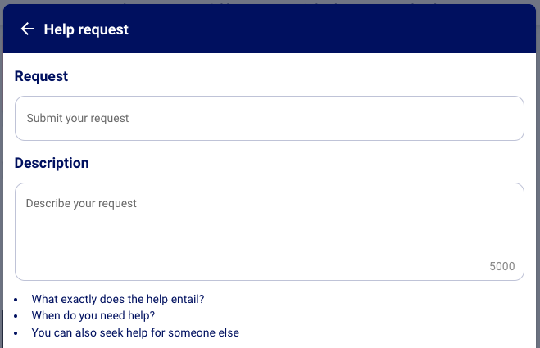
Task: Click the 'Help request' header title
Action: point(86,29)
